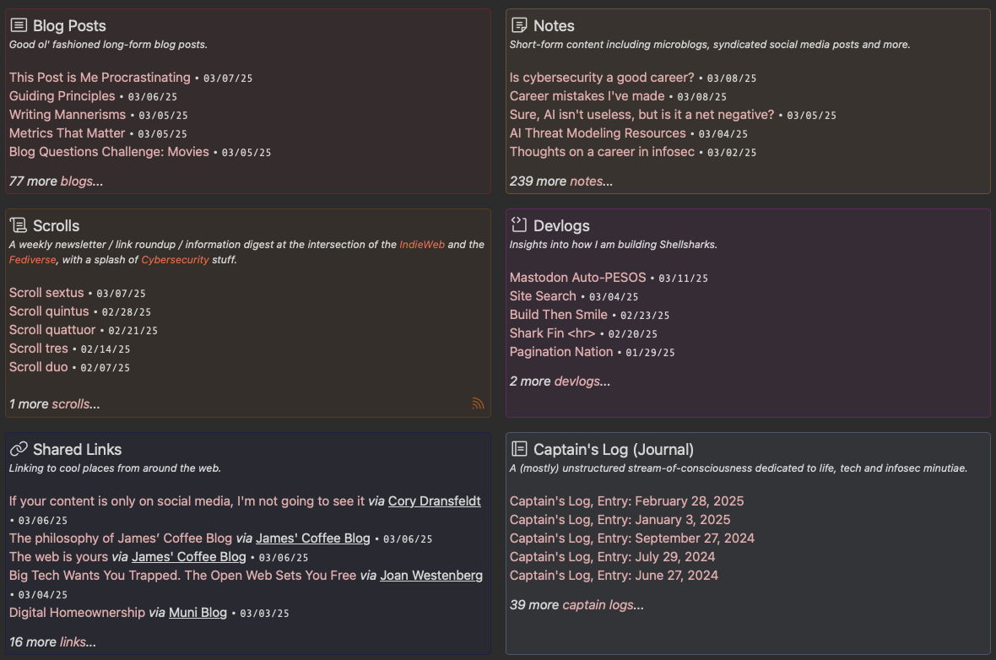
Task: Open 'Shark Fin <hr>' devlog
Action: coord(553,333)
